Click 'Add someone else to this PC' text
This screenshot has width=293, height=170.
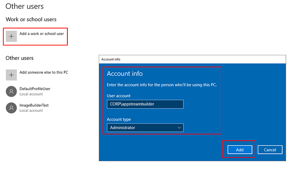click(x=44, y=72)
